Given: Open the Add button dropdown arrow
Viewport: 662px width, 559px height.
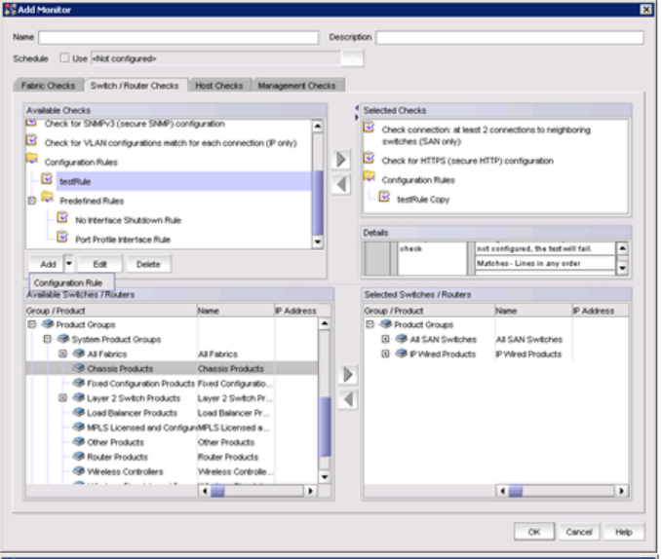Looking at the screenshot, I should click(x=69, y=264).
